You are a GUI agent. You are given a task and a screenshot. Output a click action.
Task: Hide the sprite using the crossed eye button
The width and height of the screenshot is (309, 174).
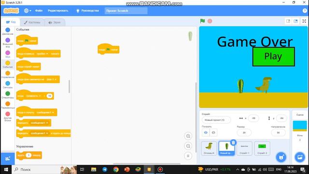(x=213, y=132)
